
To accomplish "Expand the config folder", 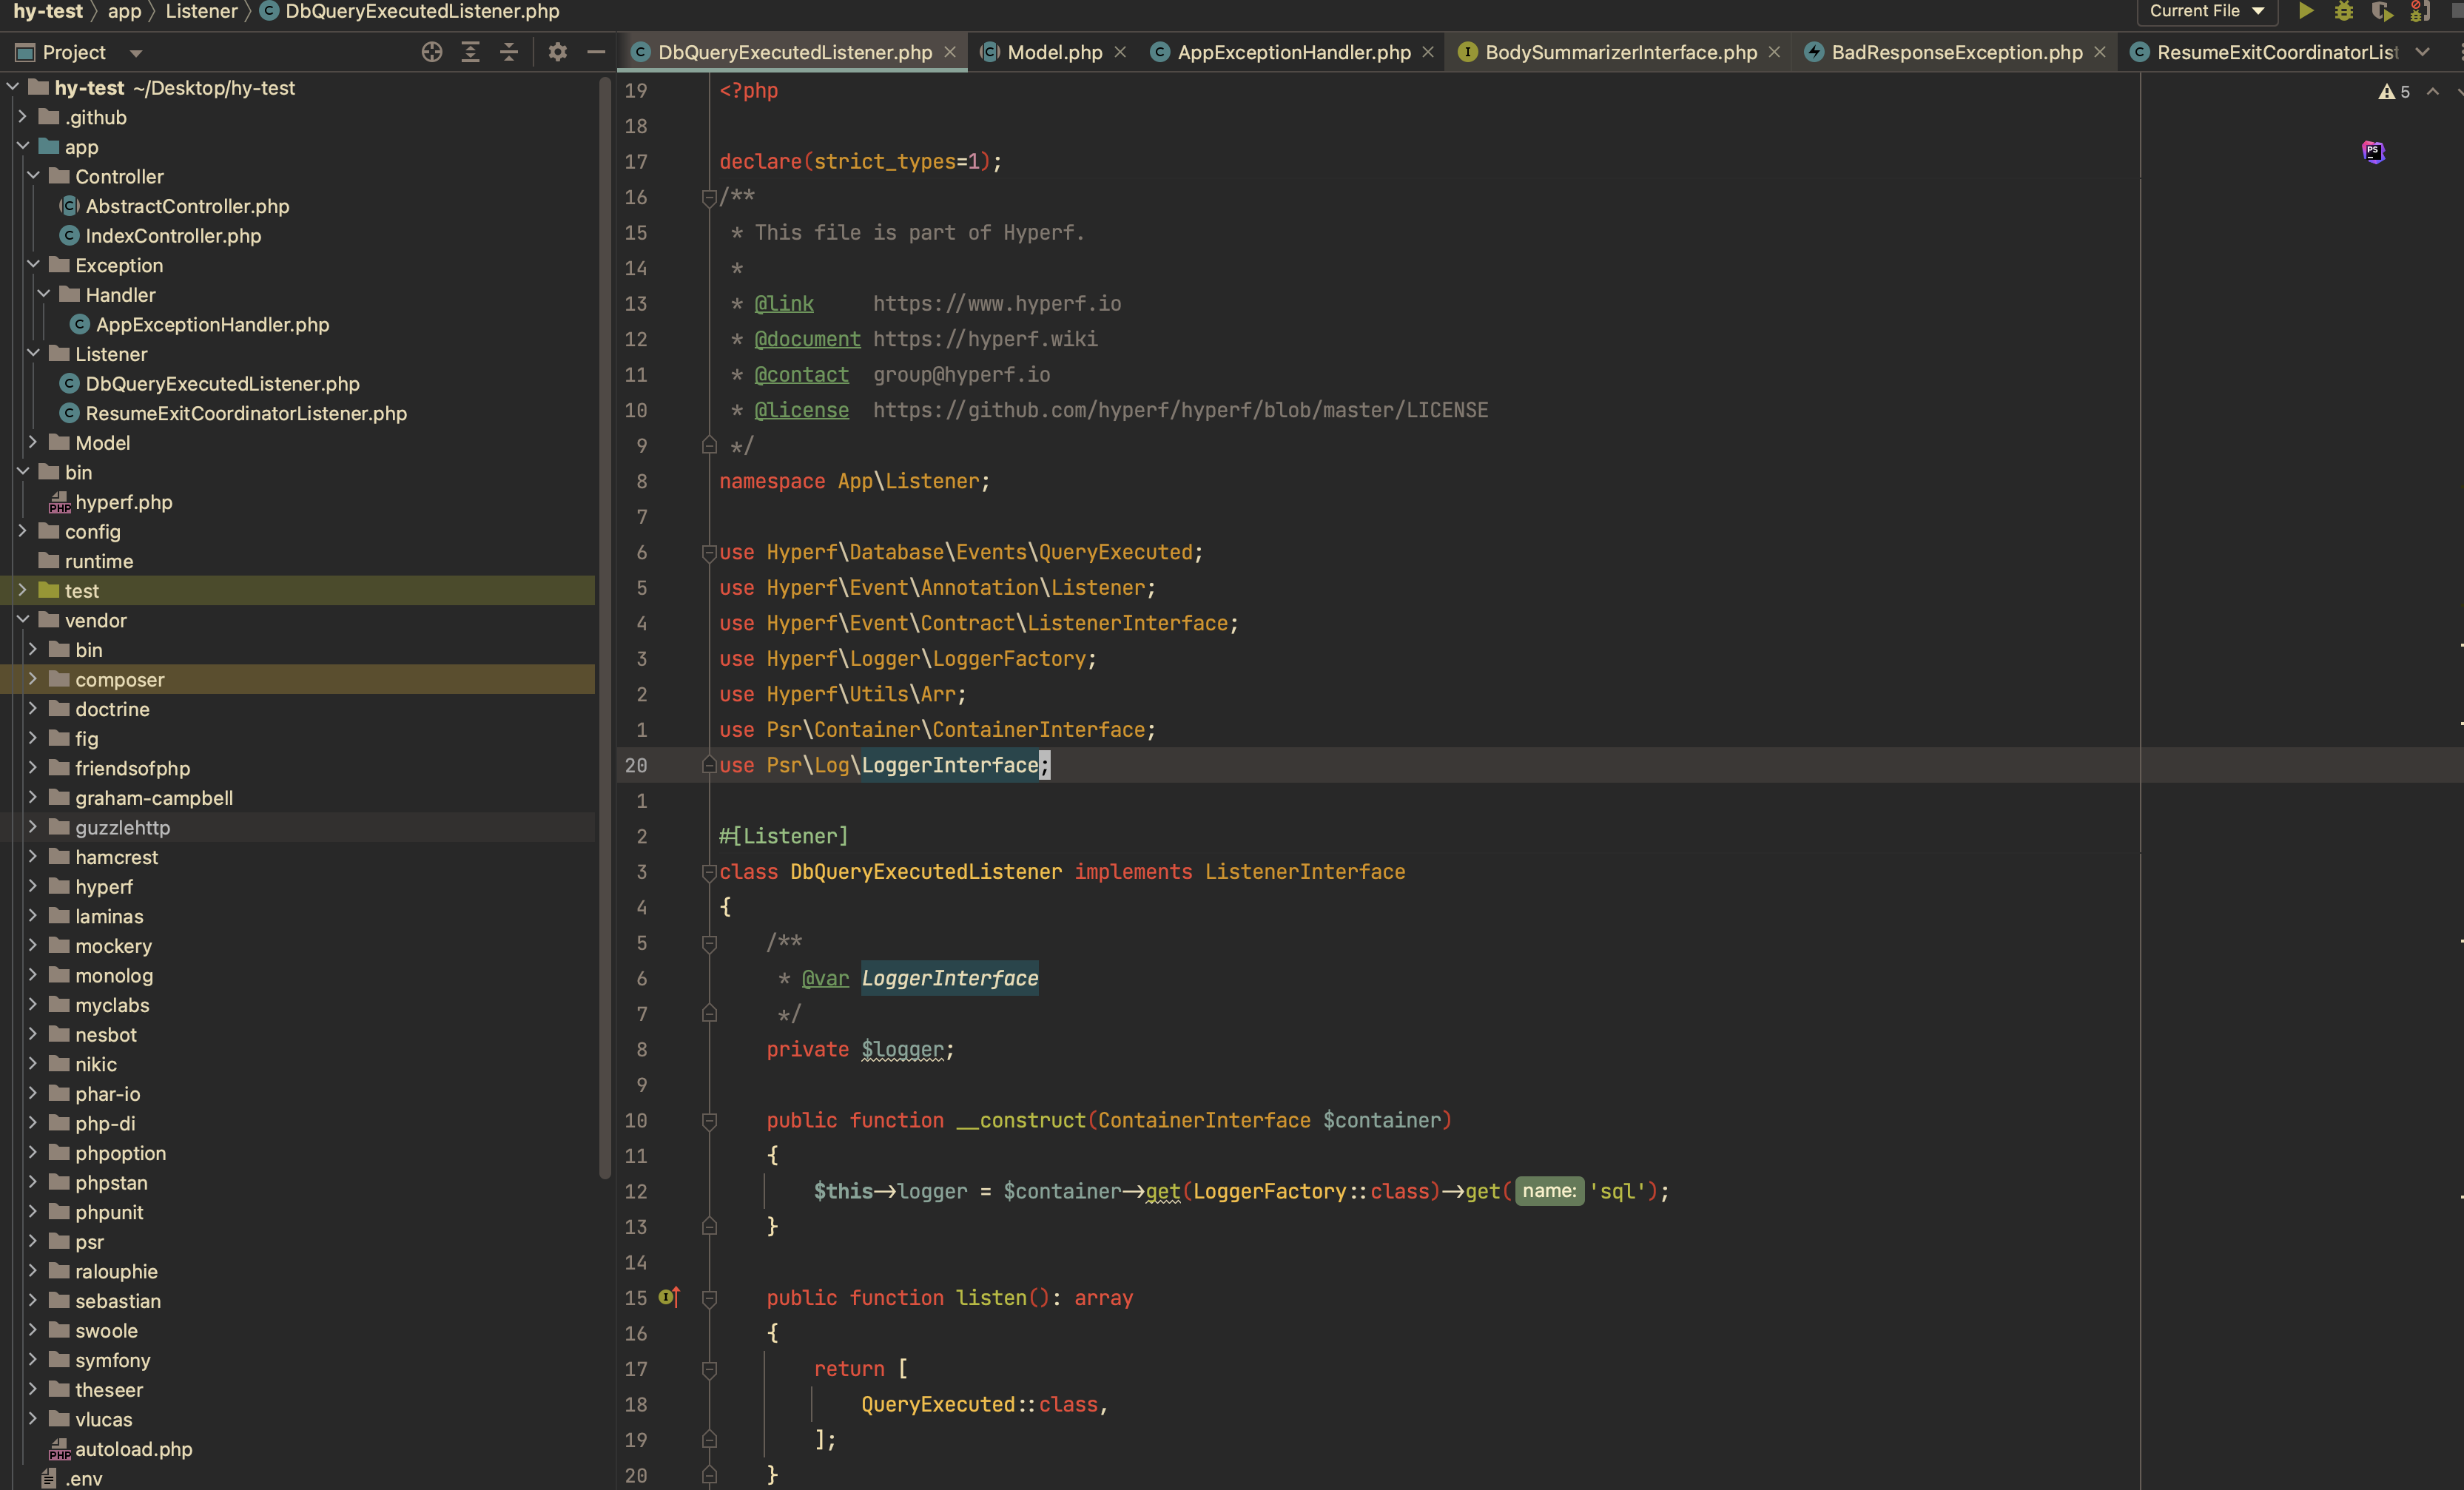I will (23, 531).
